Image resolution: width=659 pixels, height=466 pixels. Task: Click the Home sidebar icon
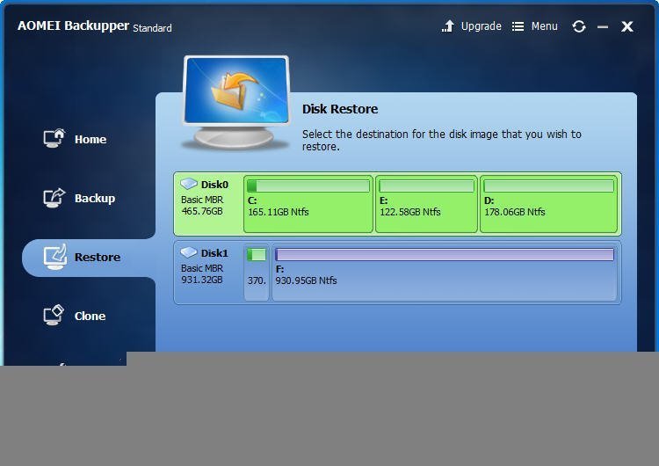tap(54, 138)
